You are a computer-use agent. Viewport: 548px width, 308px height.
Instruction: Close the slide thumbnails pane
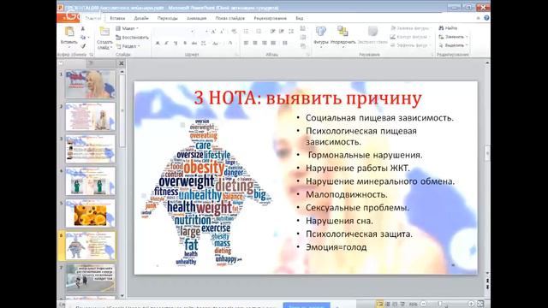point(122,63)
